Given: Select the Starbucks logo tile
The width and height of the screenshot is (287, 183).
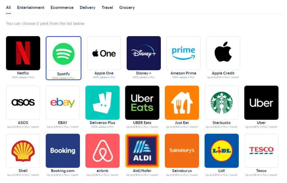Looking at the screenshot, I should pos(222,103).
